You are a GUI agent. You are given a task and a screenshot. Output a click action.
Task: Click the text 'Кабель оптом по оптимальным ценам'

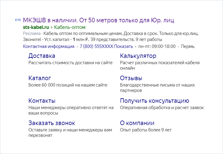click(x=83, y=33)
